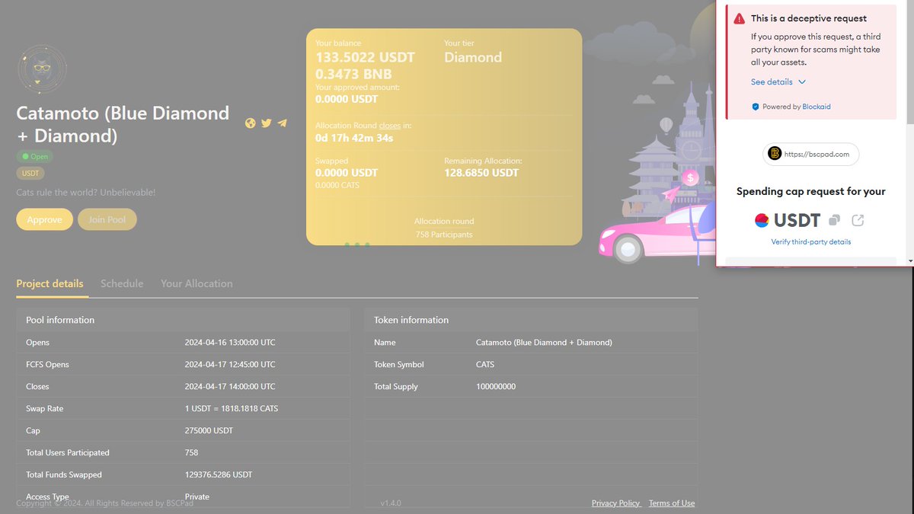Click the green Open status badge
Image resolution: width=914 pixels, height=514 pixels.
35,156
